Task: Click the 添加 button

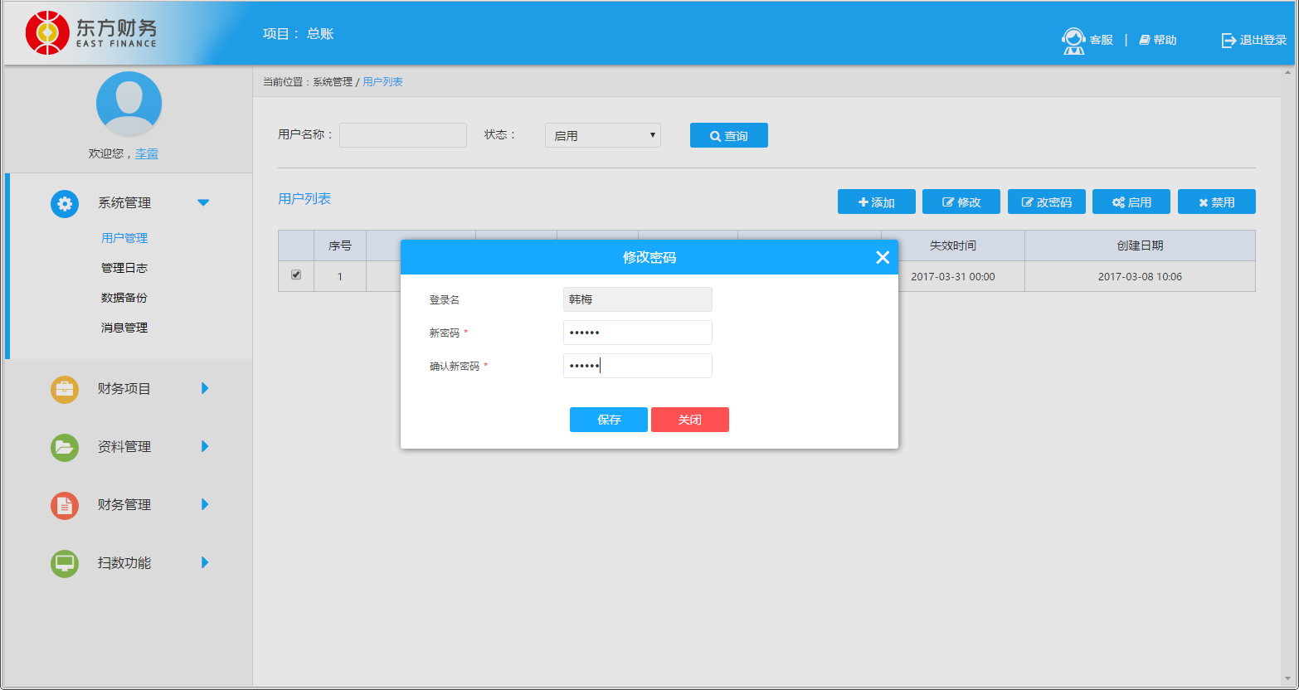Action: click(877, 202)
